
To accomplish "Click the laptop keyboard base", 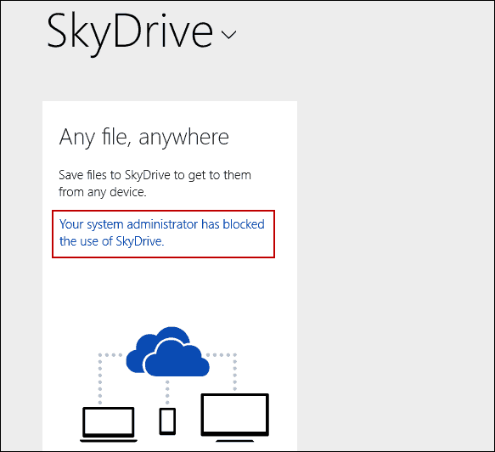I will click(x=109, y=440).
